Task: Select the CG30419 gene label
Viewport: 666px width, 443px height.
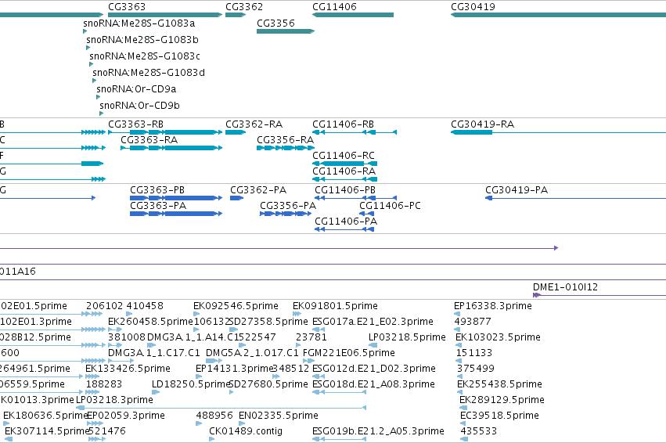Action: point(473,7)
